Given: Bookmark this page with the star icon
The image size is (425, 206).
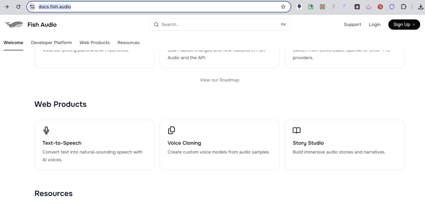Looking at the screenshot, I should [x=283, y=7].
